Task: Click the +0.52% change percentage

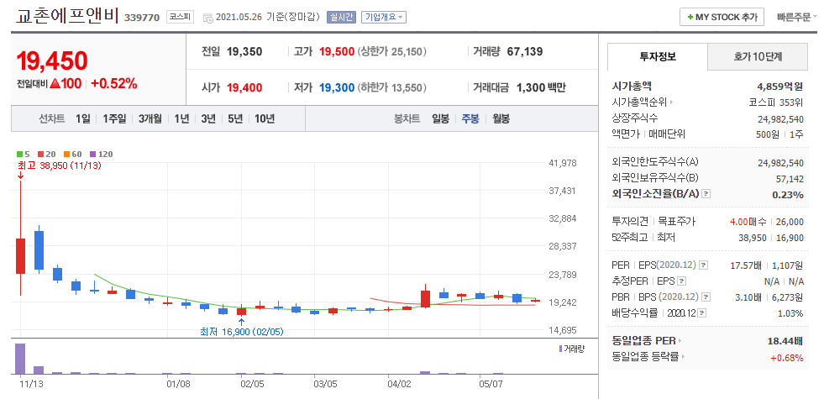Action: pos(114,83)
